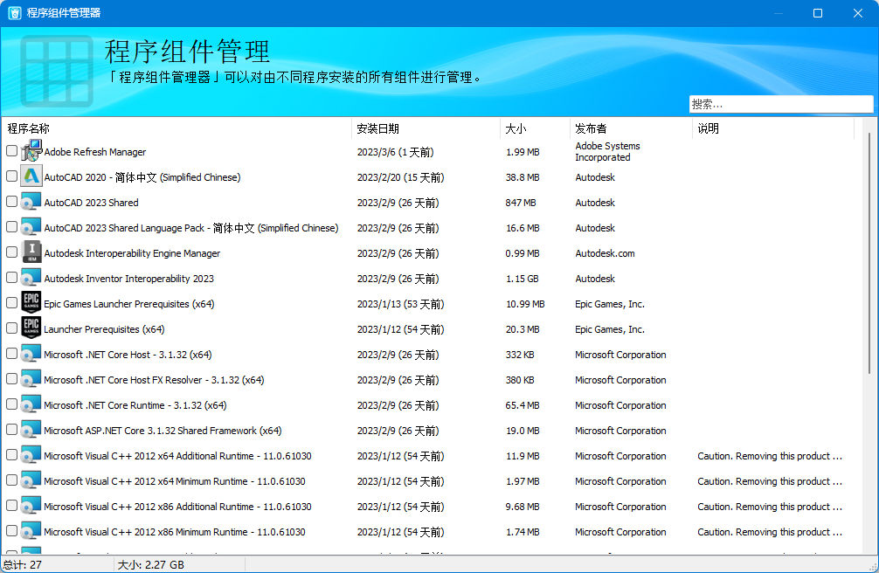The width and height of the screenshot is (879, 573).
Task: Select the Adobe Refresh Manager row name
Action: click(x=94, y=152)
